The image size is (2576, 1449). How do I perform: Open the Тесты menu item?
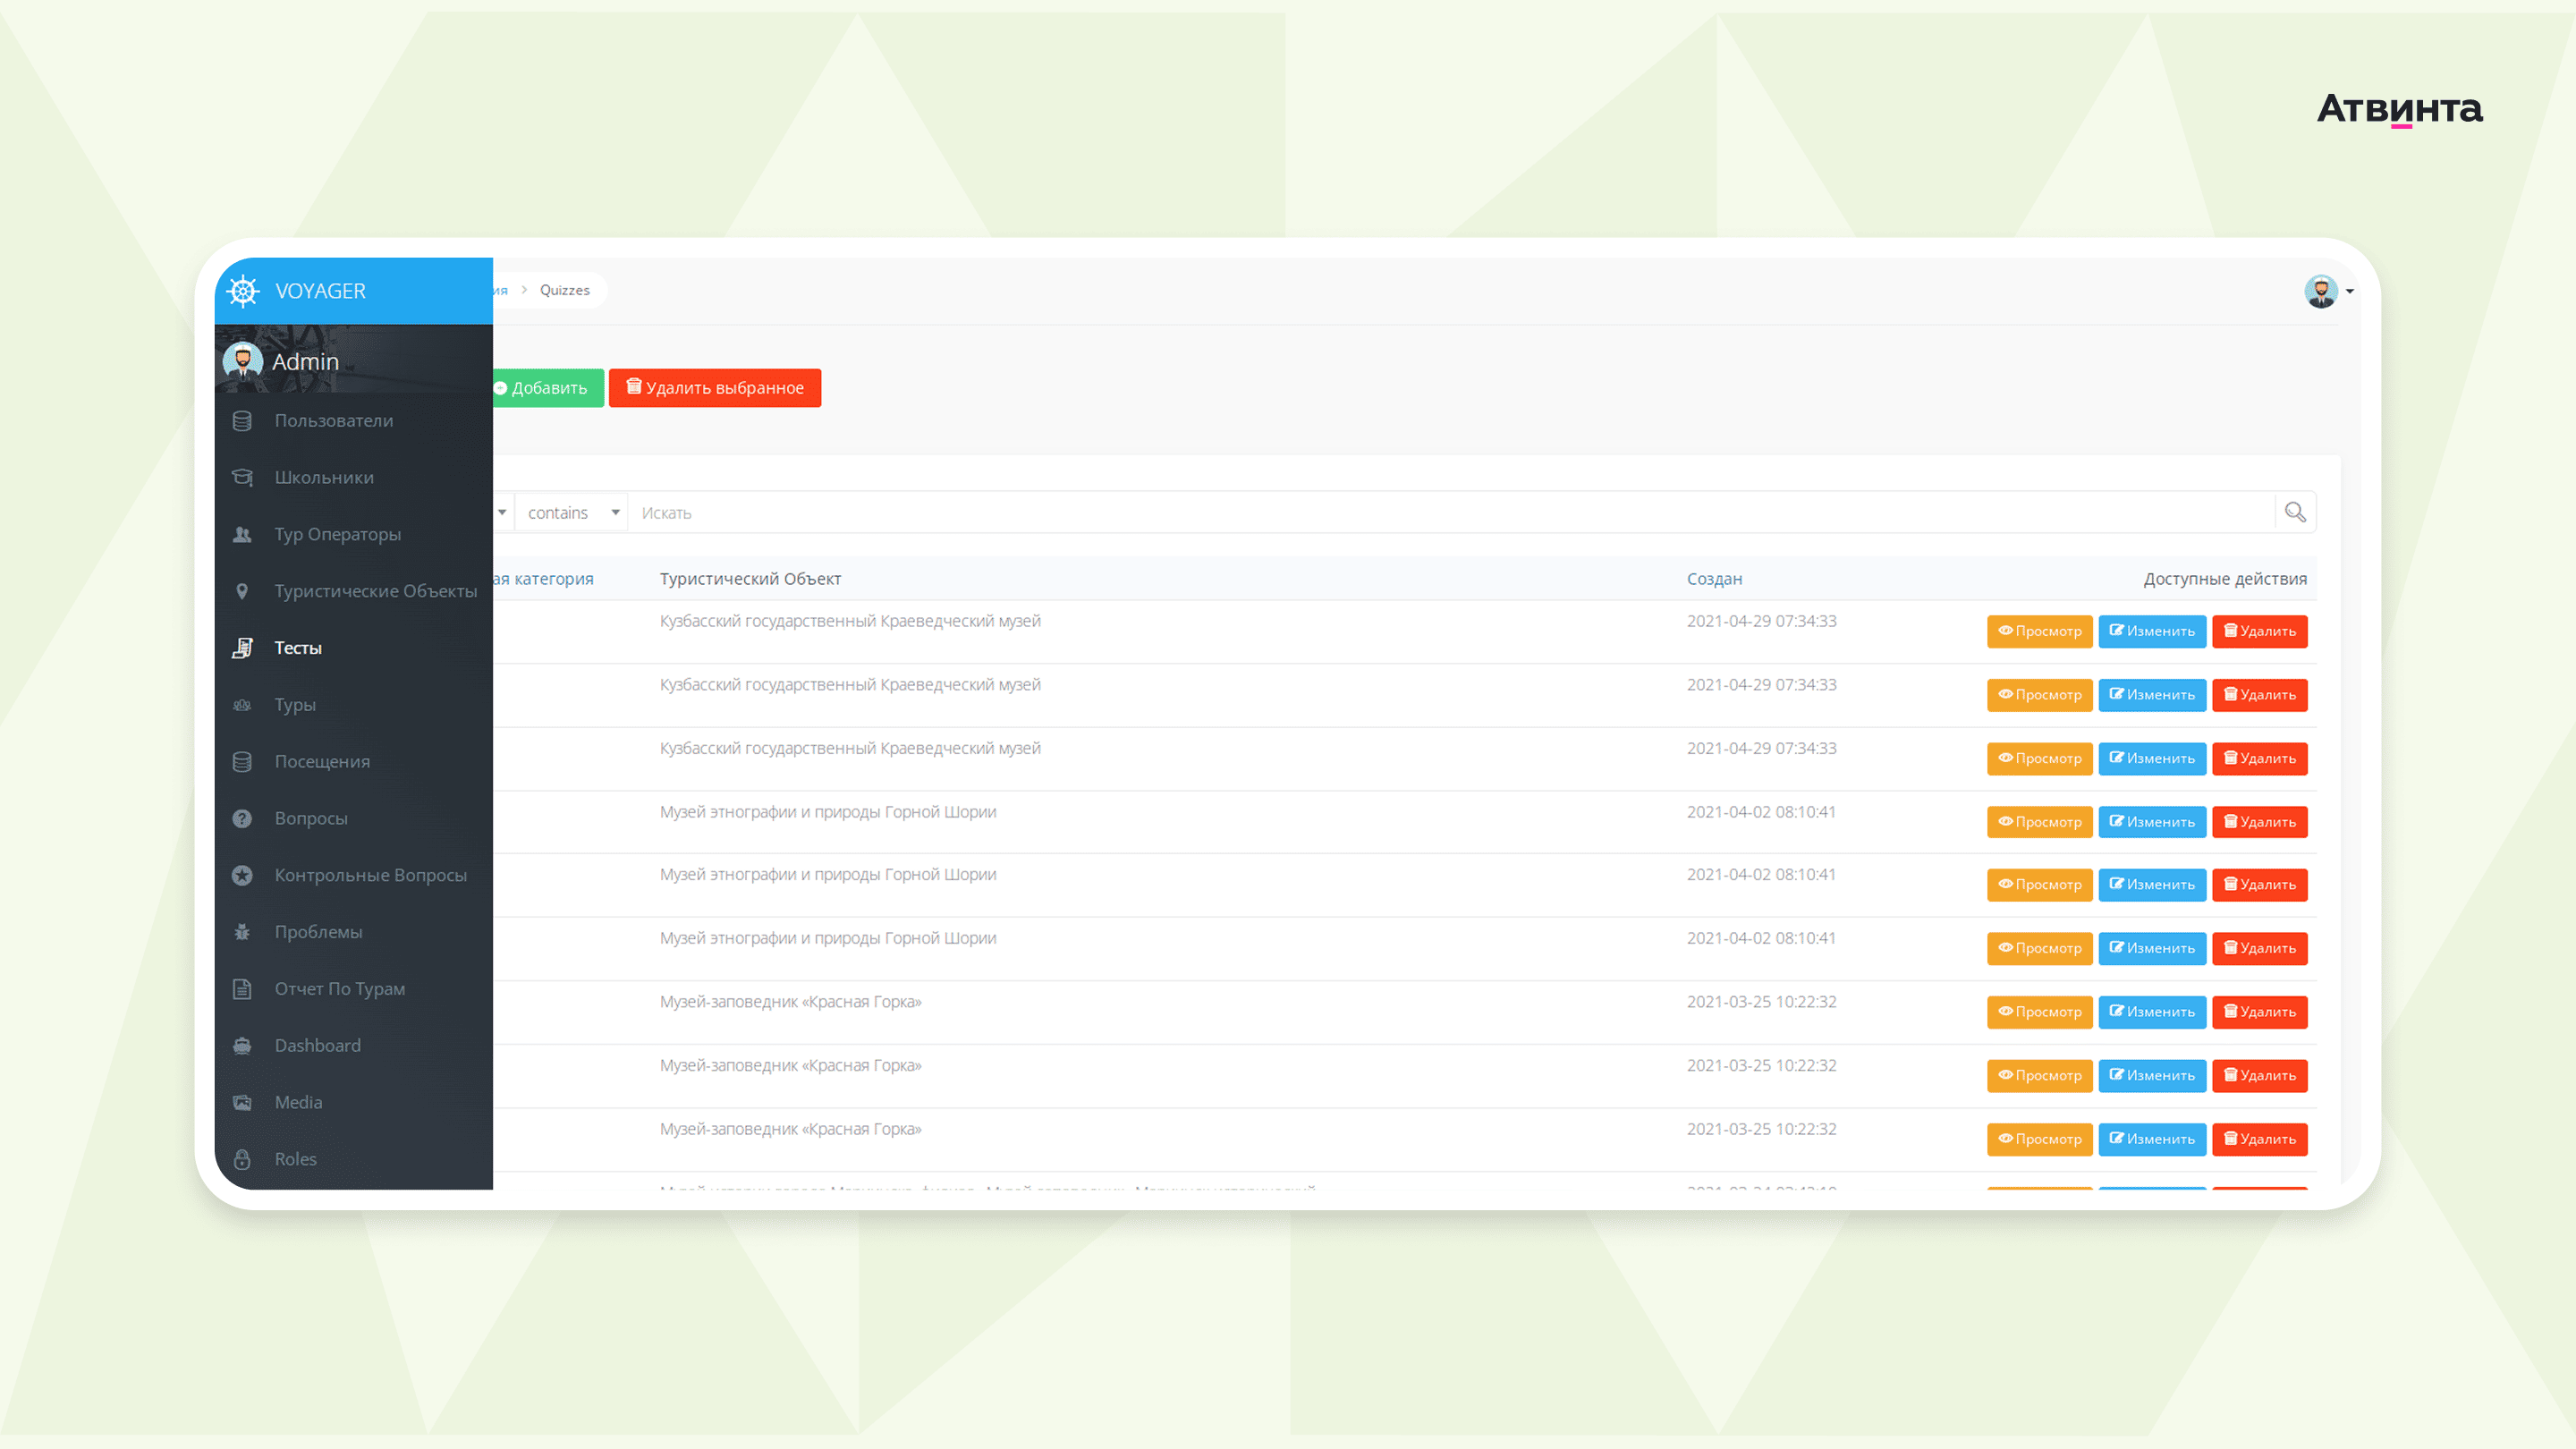(298, 648)
